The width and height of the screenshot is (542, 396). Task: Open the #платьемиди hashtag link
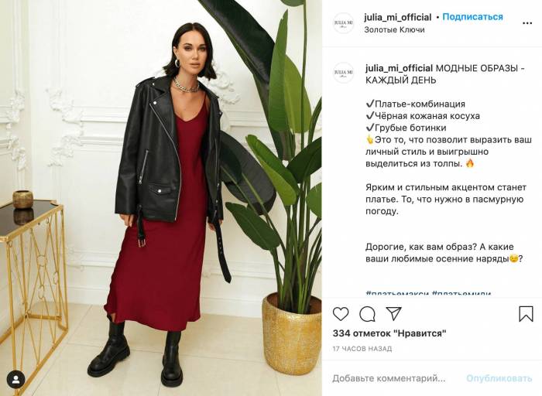(461, 294)
